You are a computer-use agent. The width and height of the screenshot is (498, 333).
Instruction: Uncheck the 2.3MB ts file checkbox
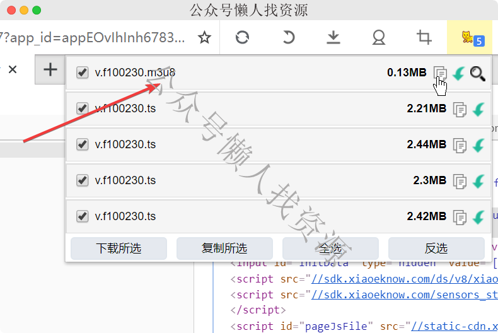click(82, 180)
